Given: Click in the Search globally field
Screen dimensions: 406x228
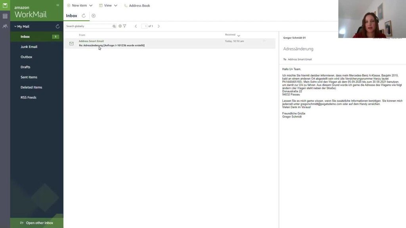Looking at the screenshot, I should (88, 26).
